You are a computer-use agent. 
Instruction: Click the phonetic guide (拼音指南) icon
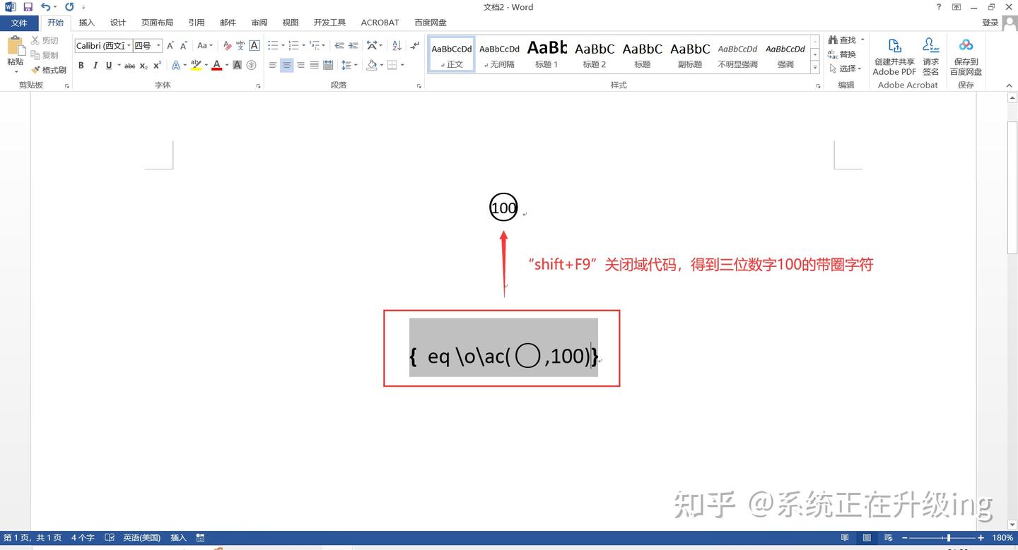pos(240,45)
